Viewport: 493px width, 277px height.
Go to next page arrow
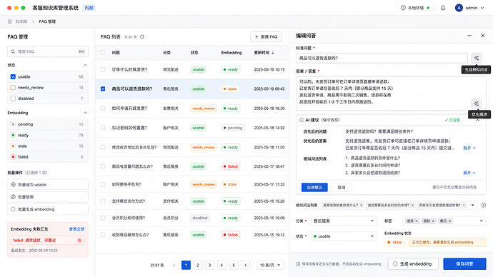(x=246, y=265)
